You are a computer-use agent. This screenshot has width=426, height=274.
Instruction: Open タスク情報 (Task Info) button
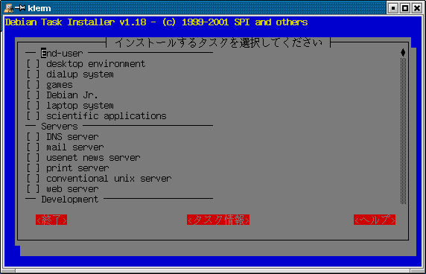218,220
